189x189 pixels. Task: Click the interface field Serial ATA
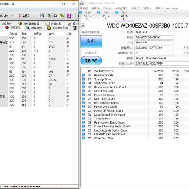[154, 43]
